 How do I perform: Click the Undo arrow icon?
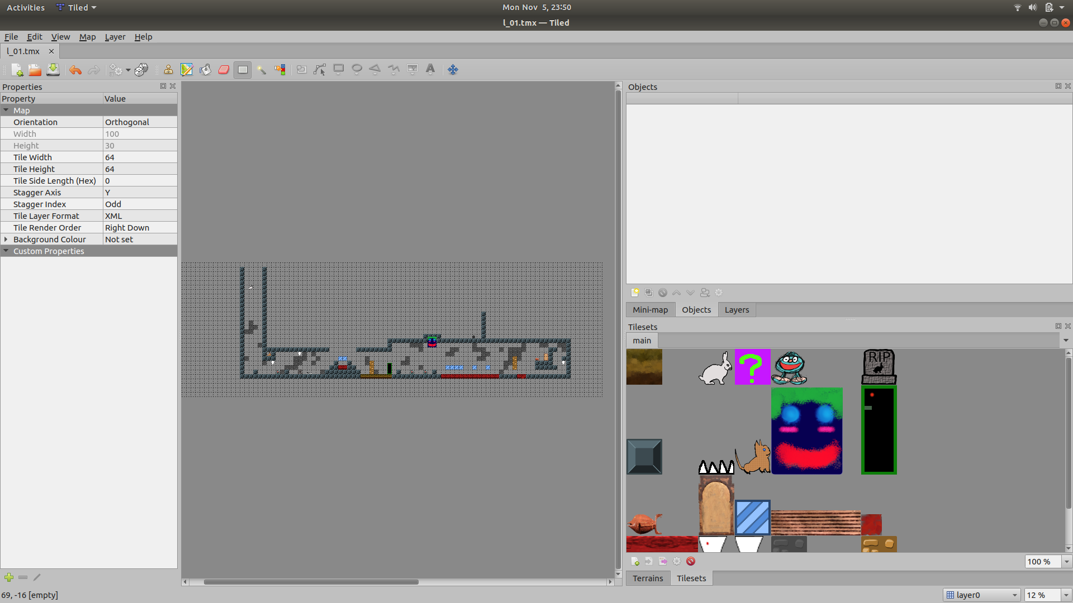click(75, 70)
